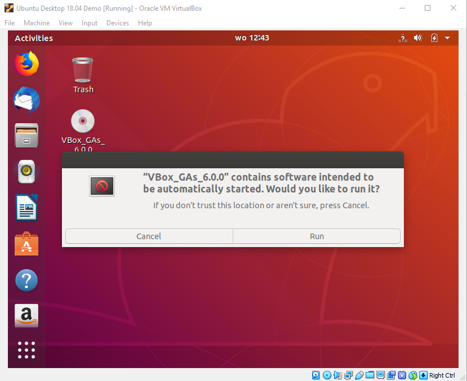Show Applications grid in the dock
Viewport: 467px width, 381px height.
[26, 350]
